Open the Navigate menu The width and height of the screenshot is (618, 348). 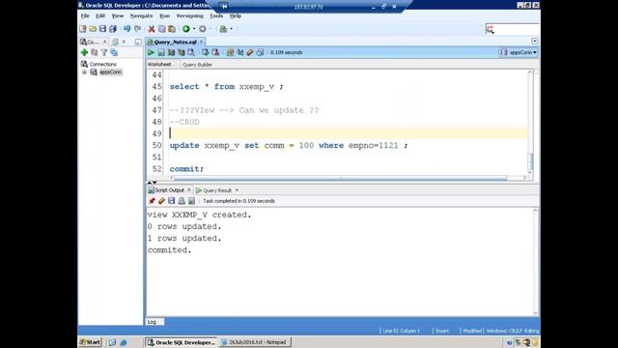point(141,15)
